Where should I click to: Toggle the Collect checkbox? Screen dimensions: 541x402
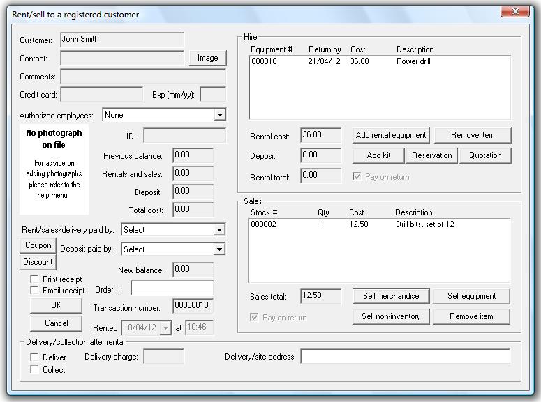(x=34, y=370)
